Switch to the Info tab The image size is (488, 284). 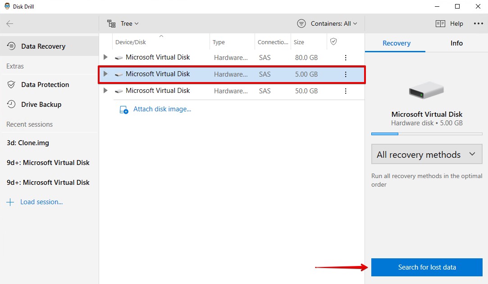coord(456,43)
